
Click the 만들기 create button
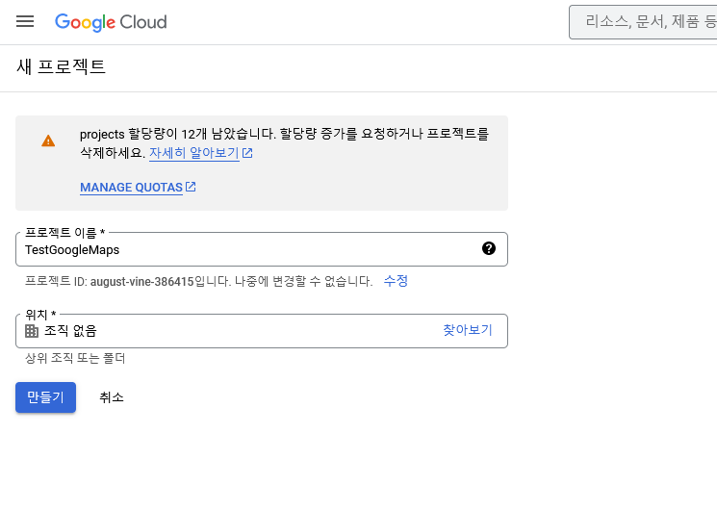[46, 397]
